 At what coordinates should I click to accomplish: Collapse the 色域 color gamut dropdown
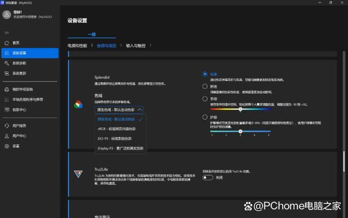tap(119, 109)
